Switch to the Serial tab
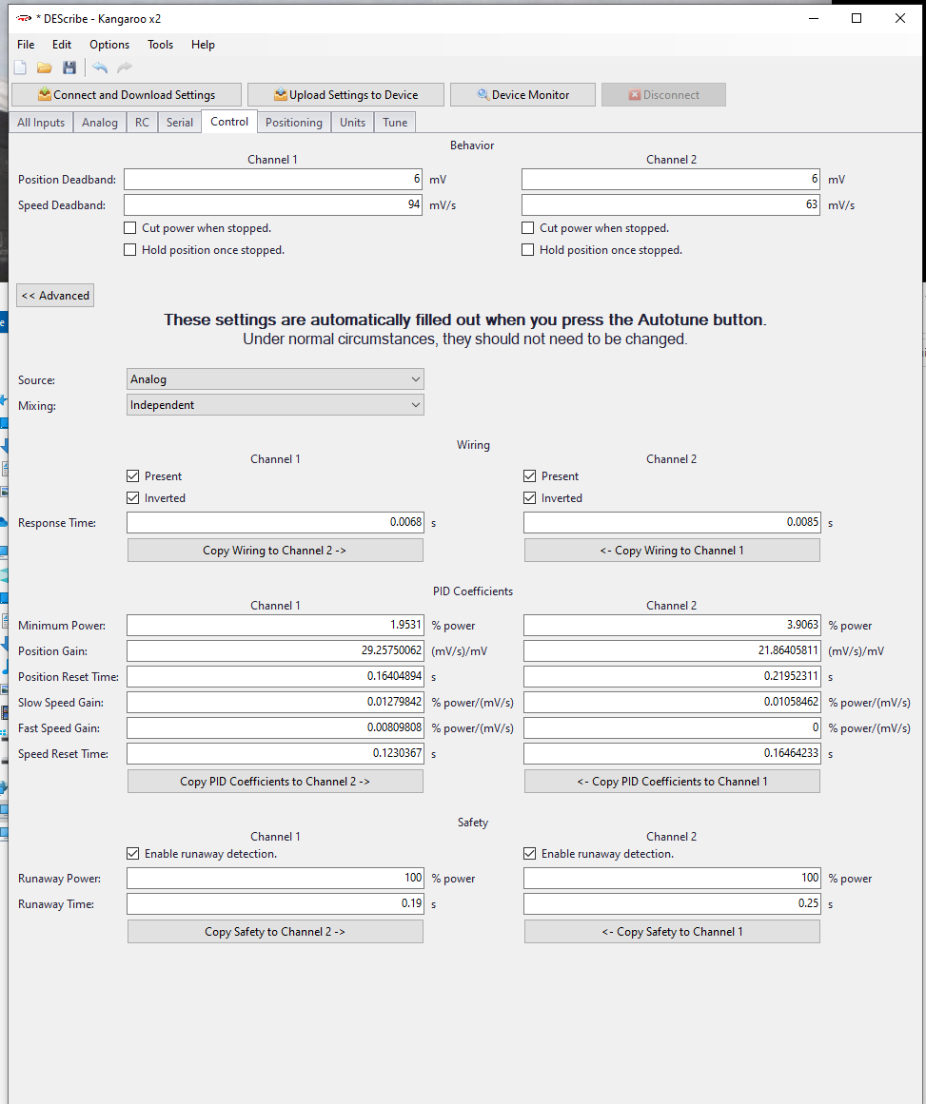 180,123
